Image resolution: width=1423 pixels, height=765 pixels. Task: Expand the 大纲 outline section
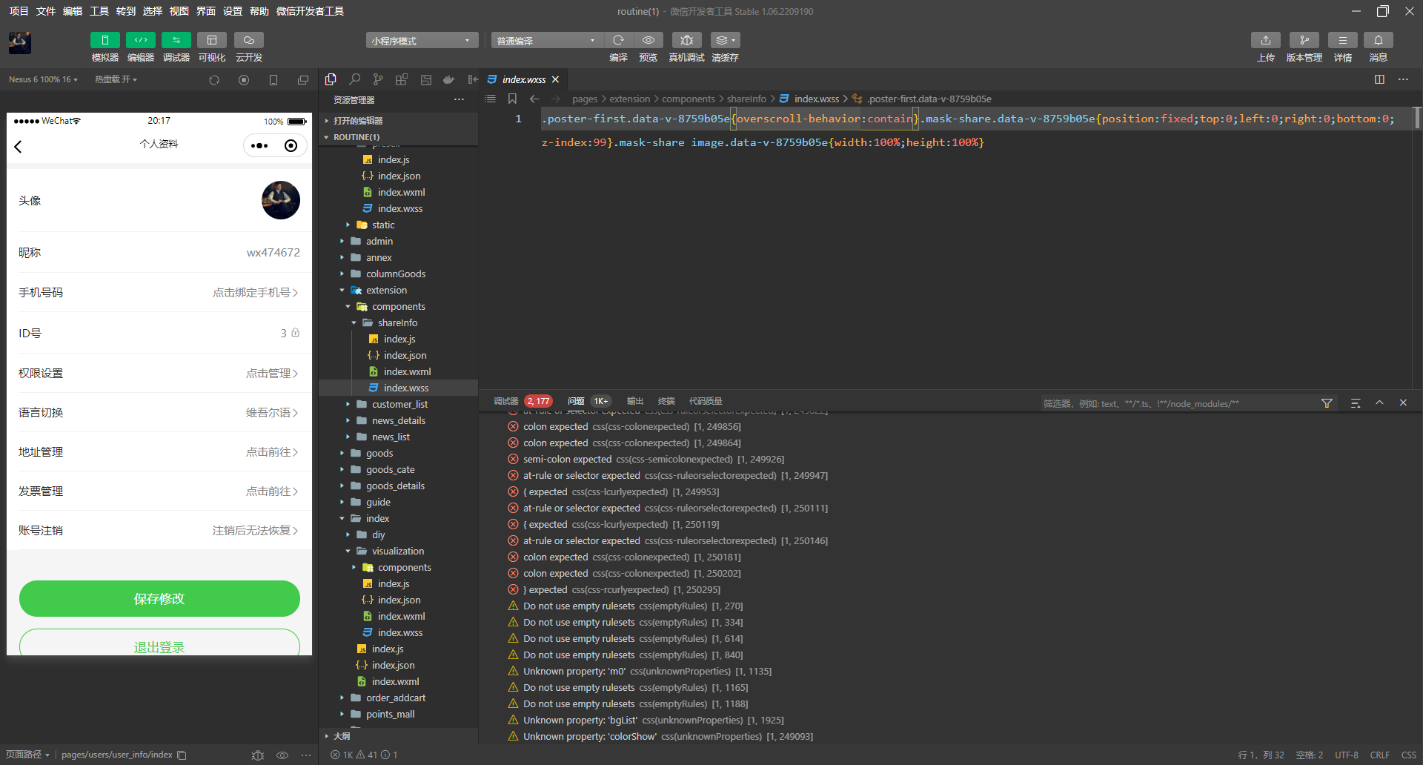point(341,736)
